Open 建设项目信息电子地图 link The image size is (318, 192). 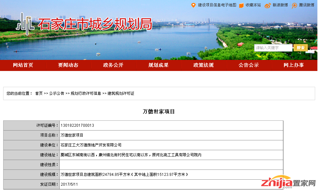(x=217, y=5)
